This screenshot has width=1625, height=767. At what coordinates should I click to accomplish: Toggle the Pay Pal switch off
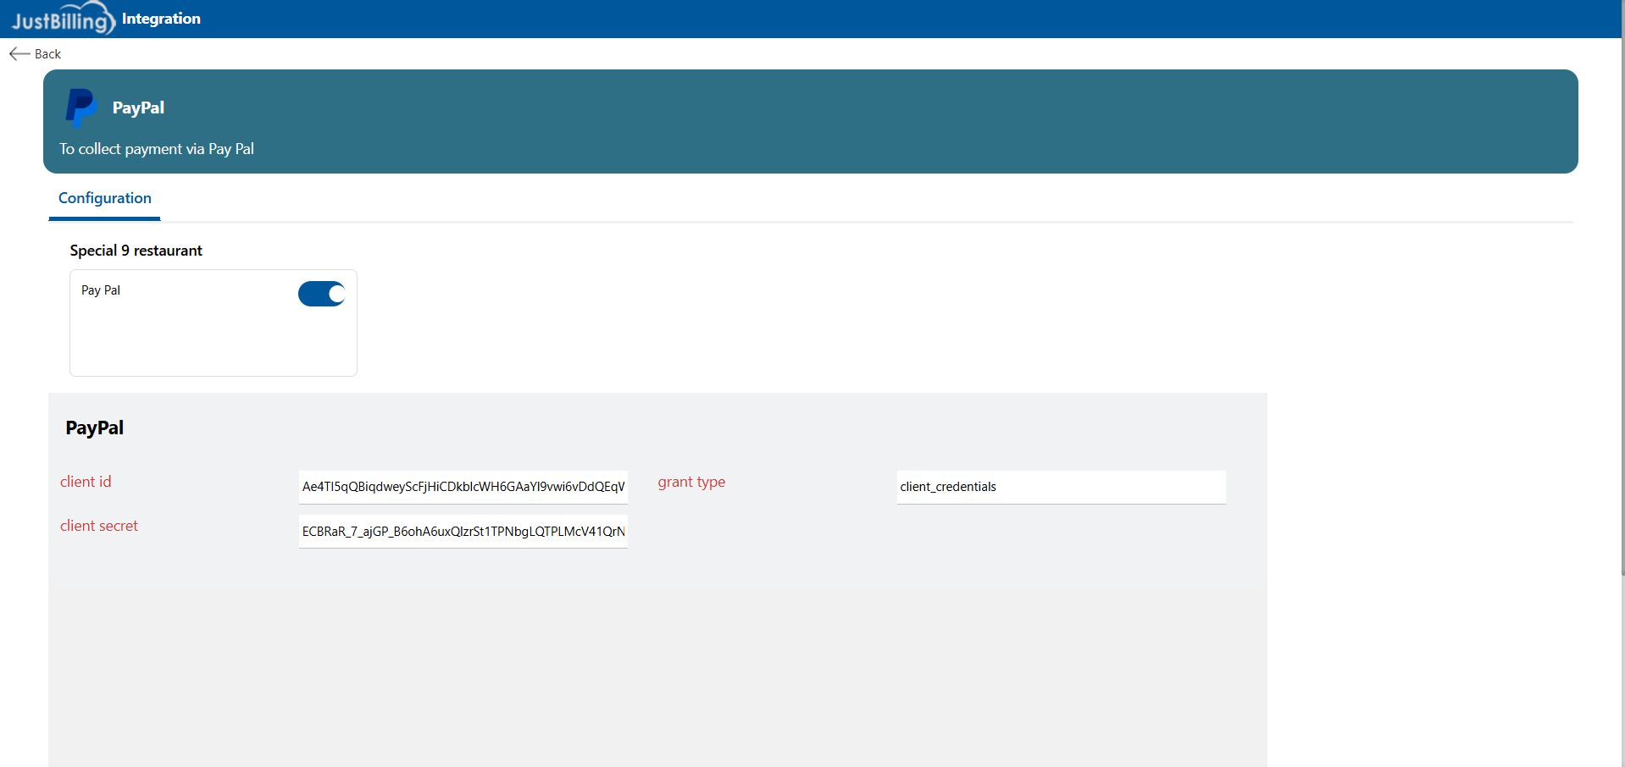[x=322, y=294]
